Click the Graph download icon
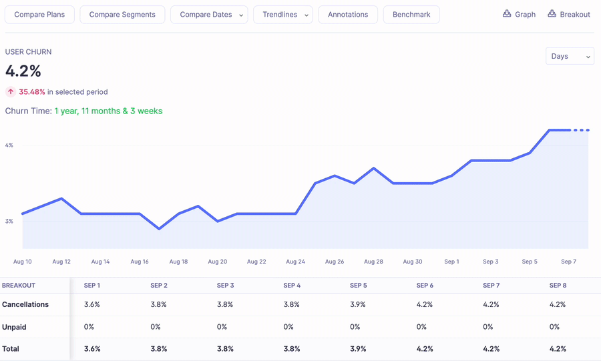601x361 pixels. coord(507,13)
